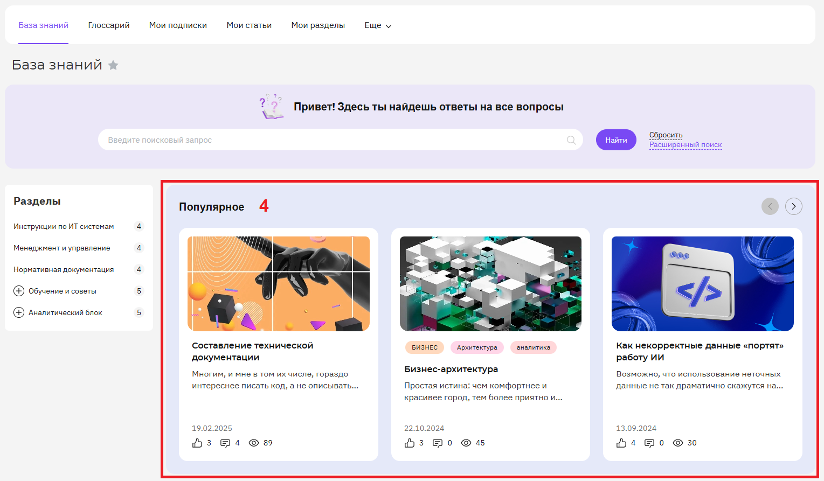Click the date 13.09.2024
The image size is (824, 481).
(636, 428)
